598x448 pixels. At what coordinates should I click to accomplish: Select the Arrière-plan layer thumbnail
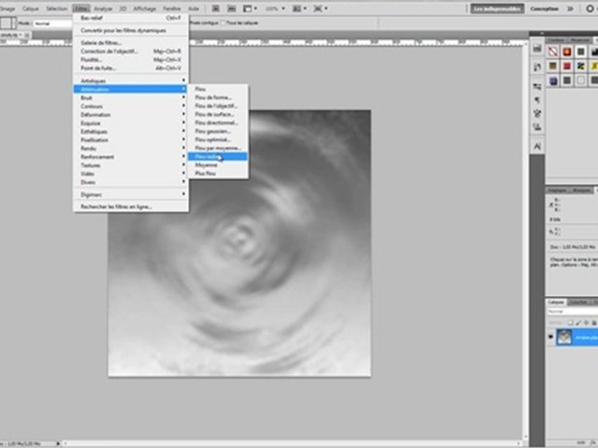click(564, 337)
